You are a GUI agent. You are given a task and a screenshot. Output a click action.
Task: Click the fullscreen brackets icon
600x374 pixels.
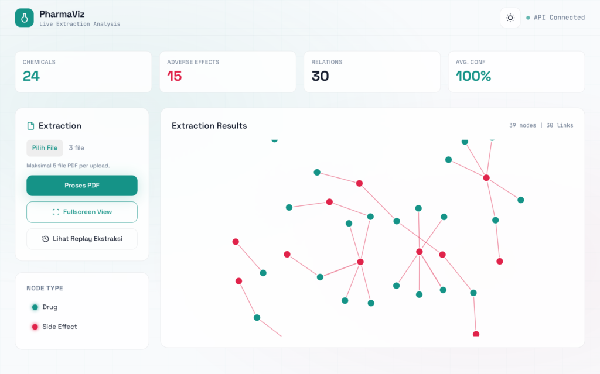56,212
